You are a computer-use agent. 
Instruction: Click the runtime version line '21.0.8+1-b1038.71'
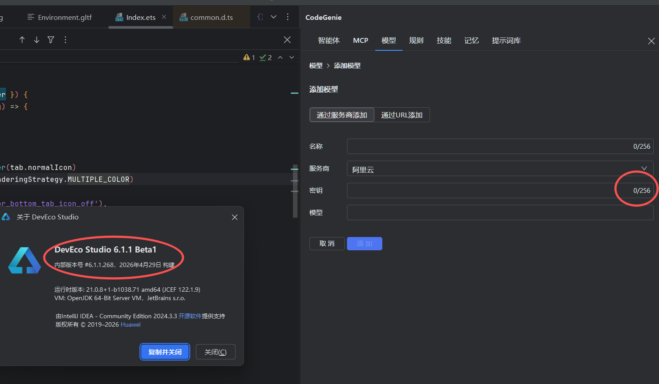point(127,290)
